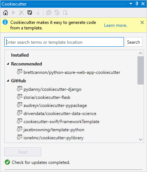
Task: Click the Home icon in the toolbar
Action: 6,12
